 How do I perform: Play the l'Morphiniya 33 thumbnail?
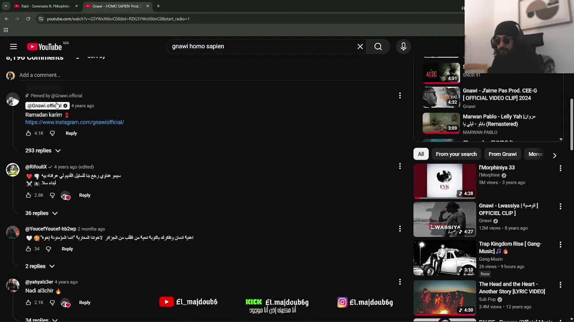(x=444, y=181)
